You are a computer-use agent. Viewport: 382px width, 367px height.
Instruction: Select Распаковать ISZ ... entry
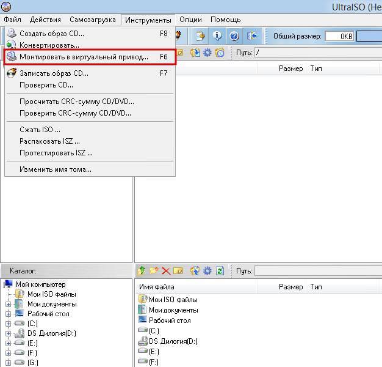90,141
